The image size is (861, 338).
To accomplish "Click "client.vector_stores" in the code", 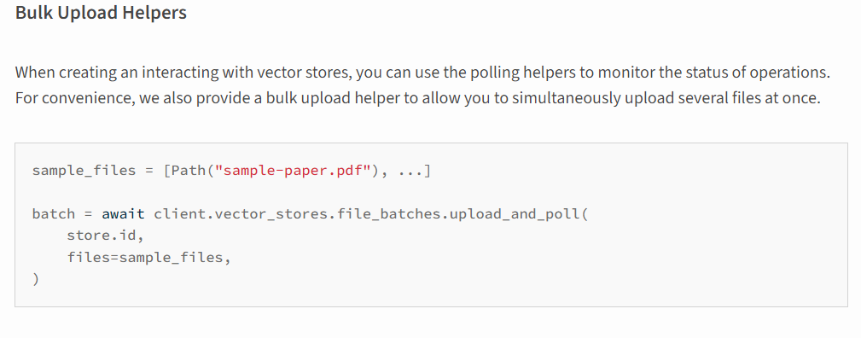I will [x=241, y=213].
